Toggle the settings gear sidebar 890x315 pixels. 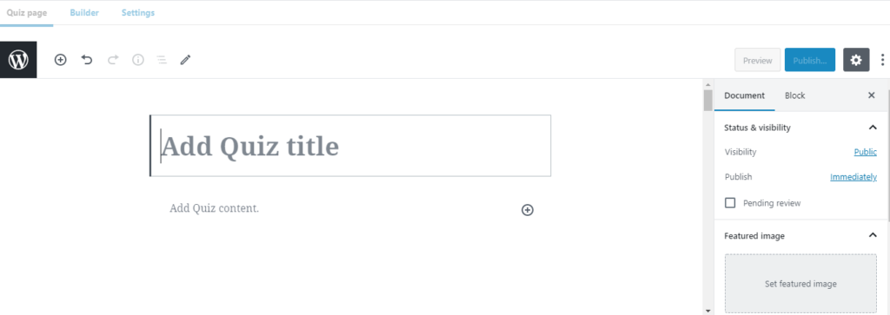(x=856, y=60)
